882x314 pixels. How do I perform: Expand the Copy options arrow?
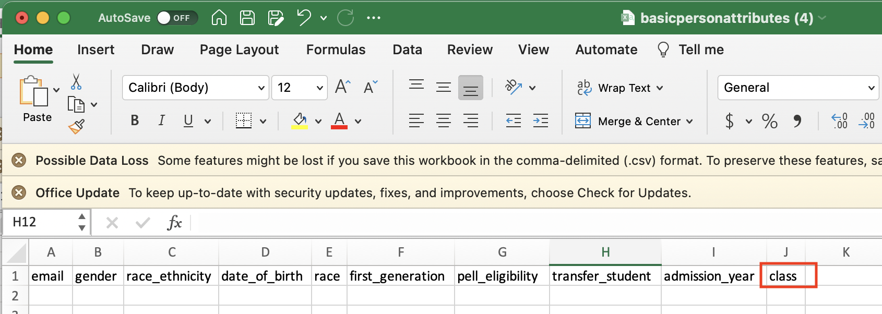tap(94, 105)
